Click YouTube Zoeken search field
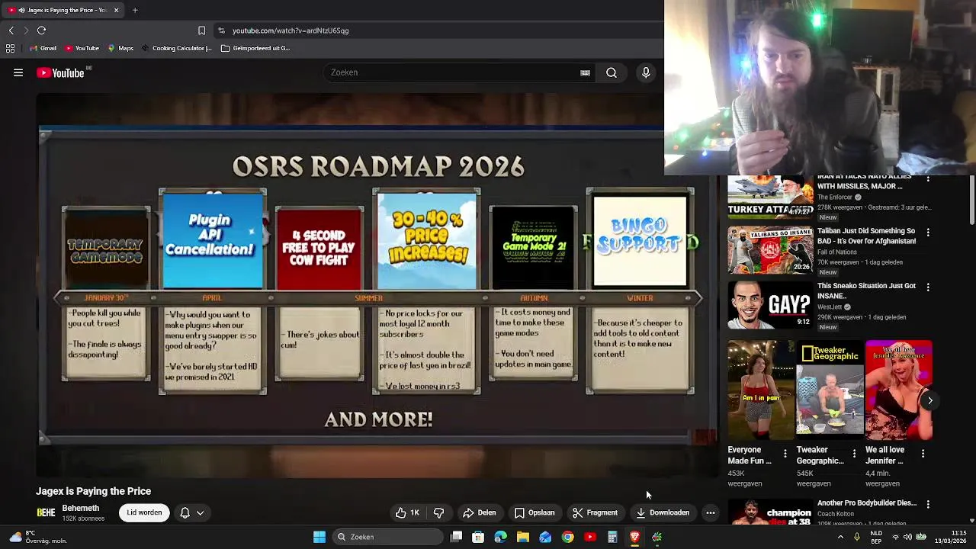 coord(450,72)
